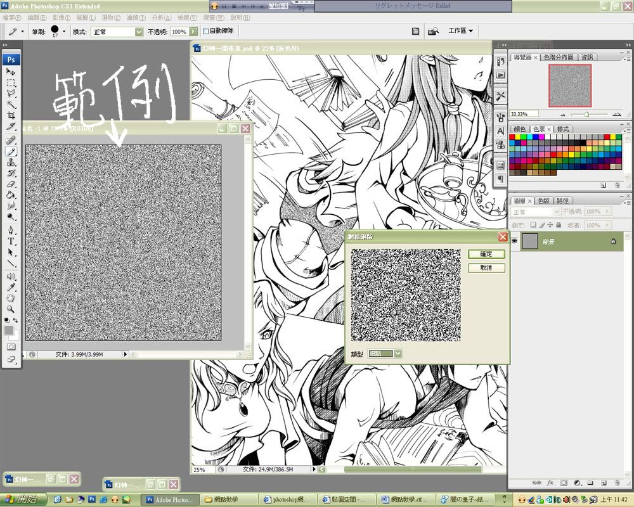Viewport: 634px width, 507px height.
Task: Select the Line tool
Action: 11,263
